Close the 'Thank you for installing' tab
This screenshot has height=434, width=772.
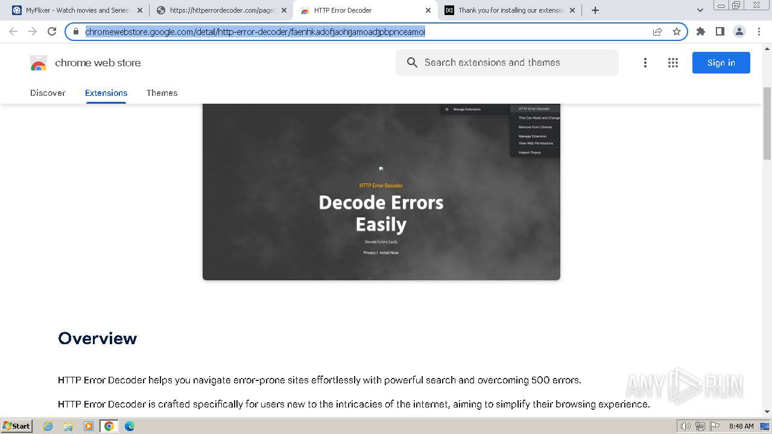click(572, 10)
